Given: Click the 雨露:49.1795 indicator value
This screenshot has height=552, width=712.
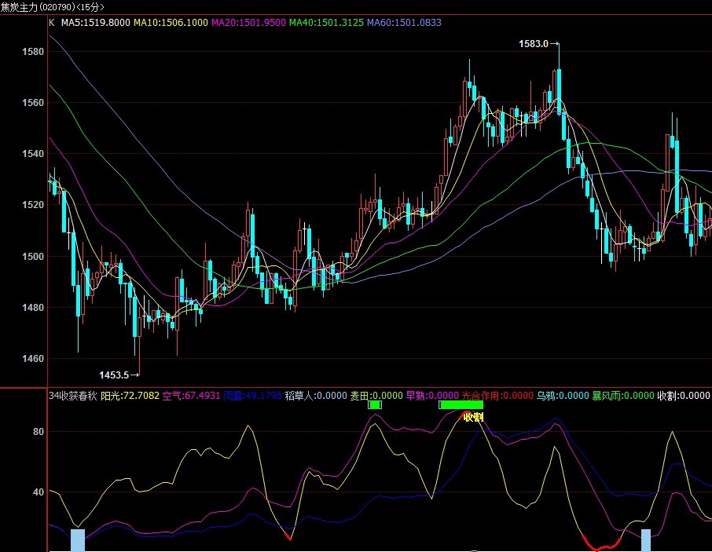Looking at the screenshot, I should (x=252, y=396).
